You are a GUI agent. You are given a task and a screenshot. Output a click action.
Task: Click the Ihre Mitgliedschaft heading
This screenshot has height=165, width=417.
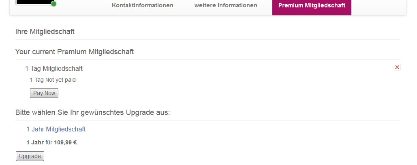tap(45, 32)
